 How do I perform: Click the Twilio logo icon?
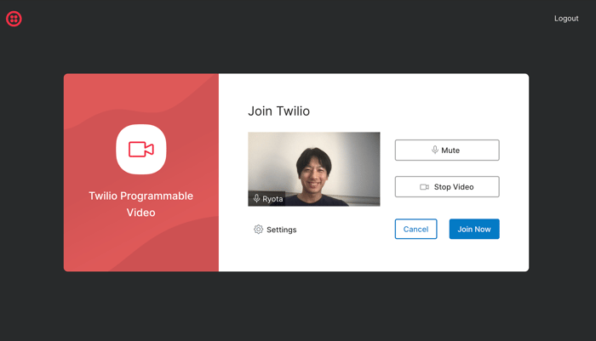pyautogui.click(x=14, y=19)
